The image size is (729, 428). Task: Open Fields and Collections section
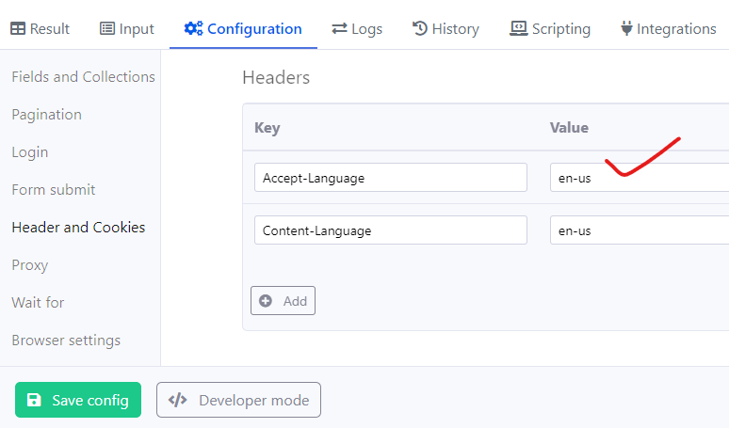coord(83,76)
